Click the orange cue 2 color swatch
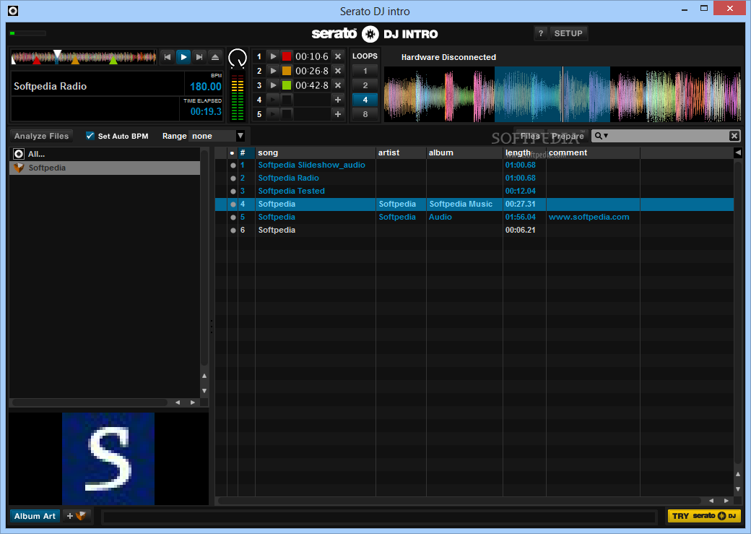This screenshot has width=751, height=534. (287, 71)
